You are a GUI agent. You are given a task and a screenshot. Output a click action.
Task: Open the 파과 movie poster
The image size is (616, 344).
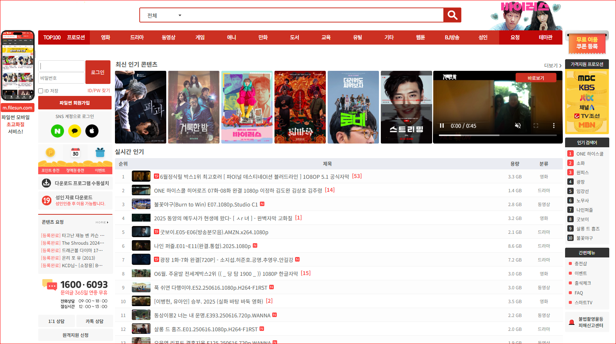[x=140, y=107]
